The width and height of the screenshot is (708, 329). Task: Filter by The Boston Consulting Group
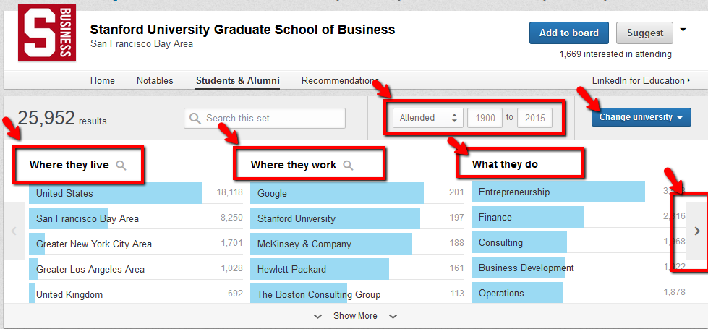point(357,294)
